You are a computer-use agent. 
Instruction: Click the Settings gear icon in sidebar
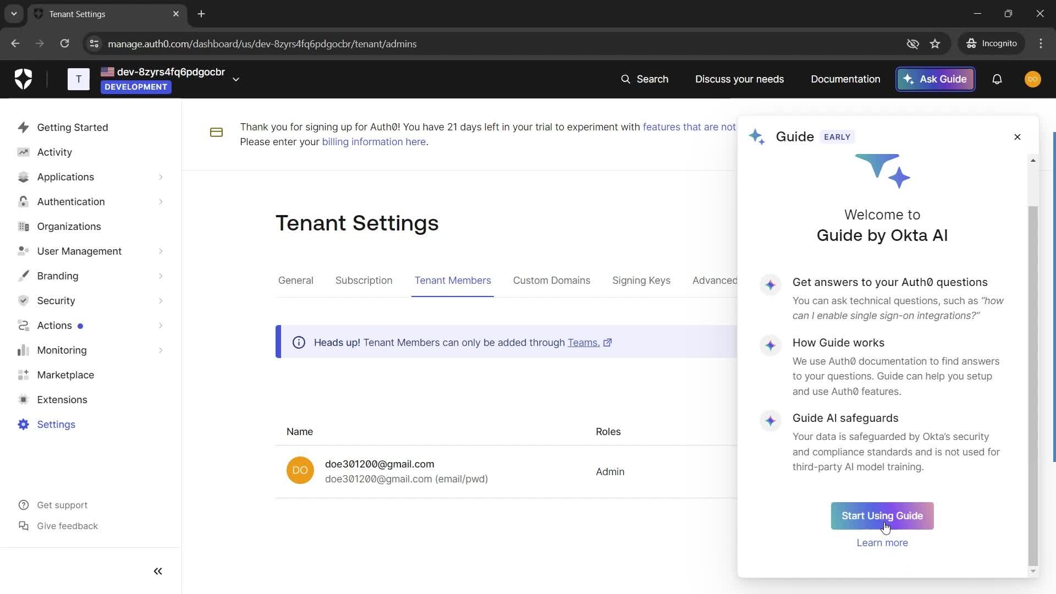23,425
